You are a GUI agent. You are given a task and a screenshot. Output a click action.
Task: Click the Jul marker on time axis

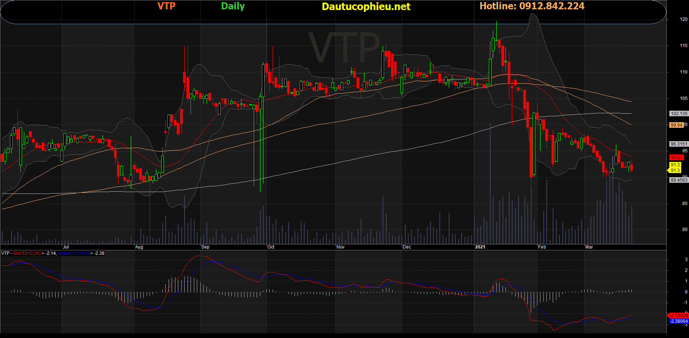pos(66,247)
